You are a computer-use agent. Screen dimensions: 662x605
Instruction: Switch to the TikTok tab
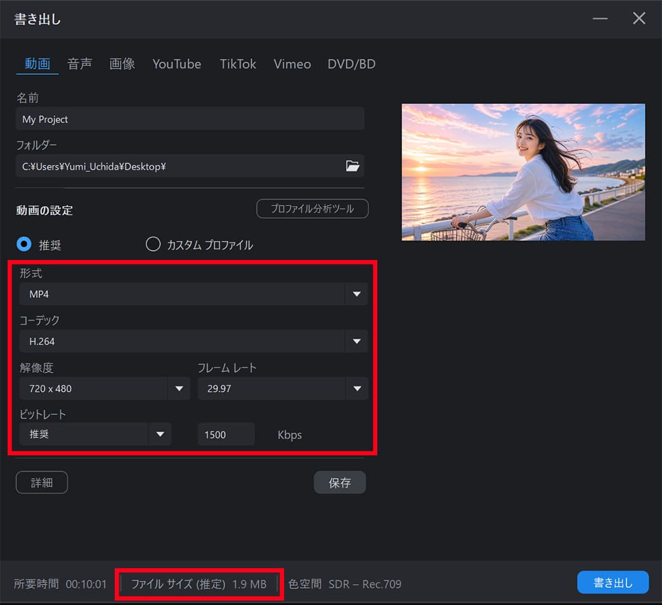coord(238,64)
